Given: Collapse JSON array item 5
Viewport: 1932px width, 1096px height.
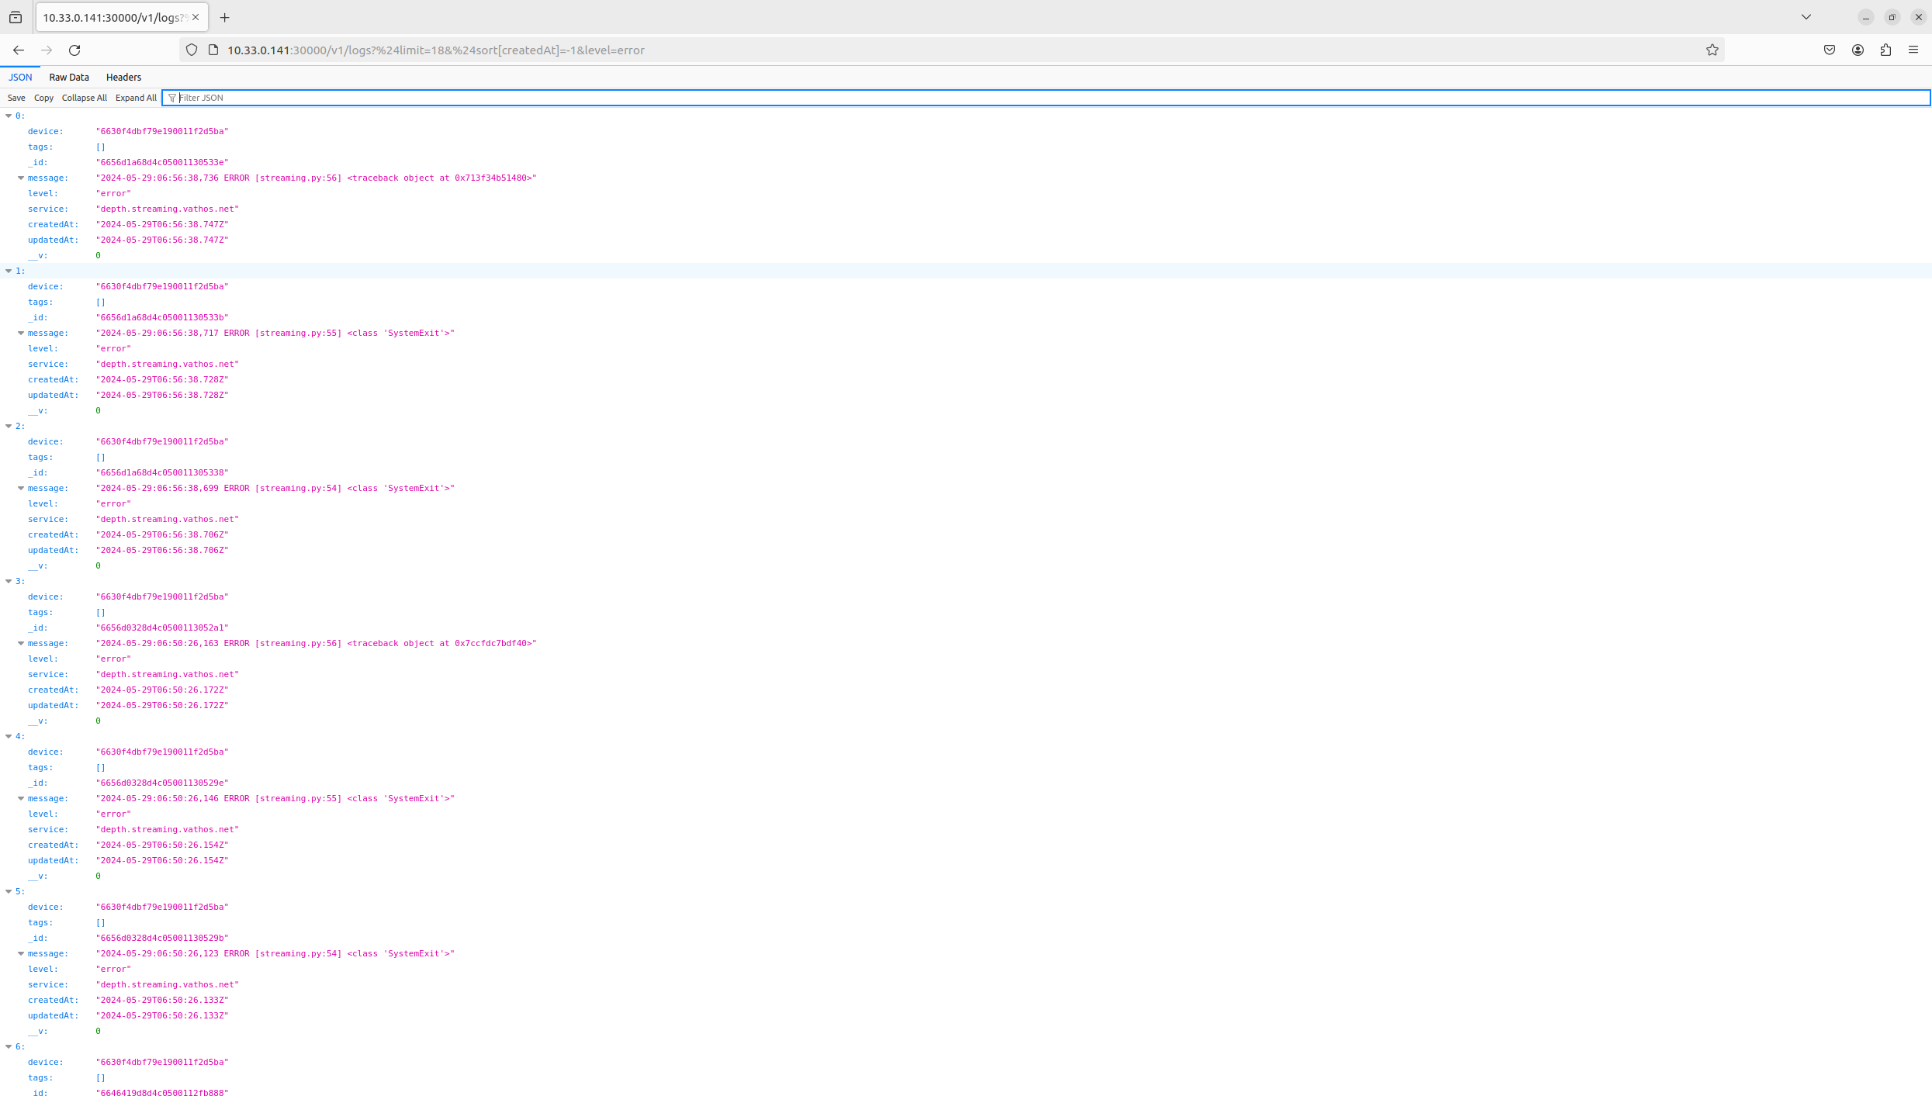Looking at the screenshot, I should point(9,891).
